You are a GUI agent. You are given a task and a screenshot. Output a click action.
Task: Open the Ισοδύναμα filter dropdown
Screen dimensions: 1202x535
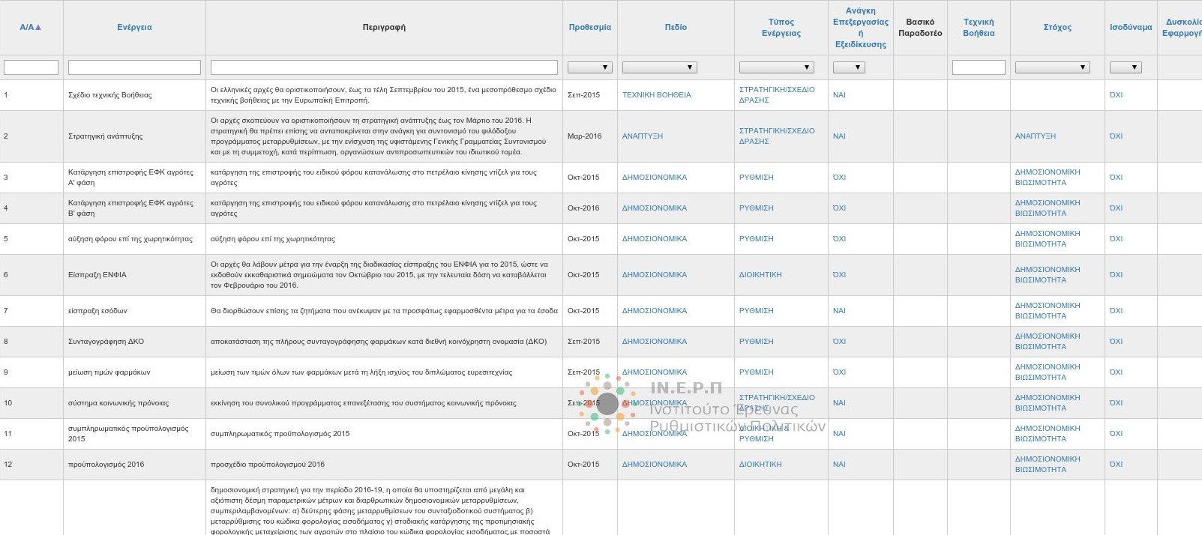pyautogui.click(x=1126, y=67)
